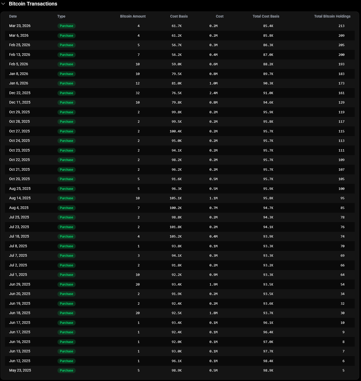The width and height of the screenshot is (361, 381).
Task: Click the Purchase badge for Aug 14, 2025
Action: pyautogui.click(x=67, y=198)
